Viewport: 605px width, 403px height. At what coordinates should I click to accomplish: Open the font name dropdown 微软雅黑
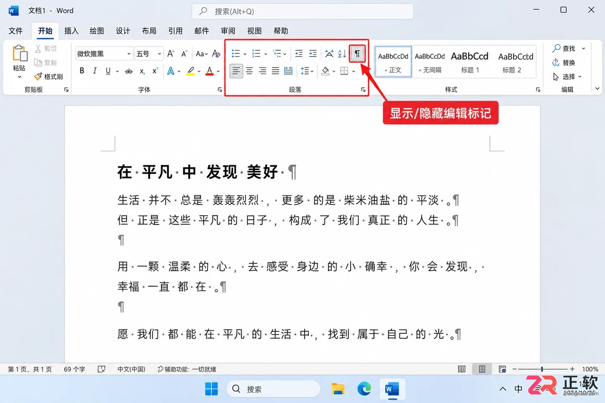point(129,54)
